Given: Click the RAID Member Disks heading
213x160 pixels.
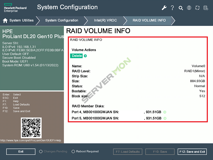Looking at the screenshot, I should click(88, 106).
